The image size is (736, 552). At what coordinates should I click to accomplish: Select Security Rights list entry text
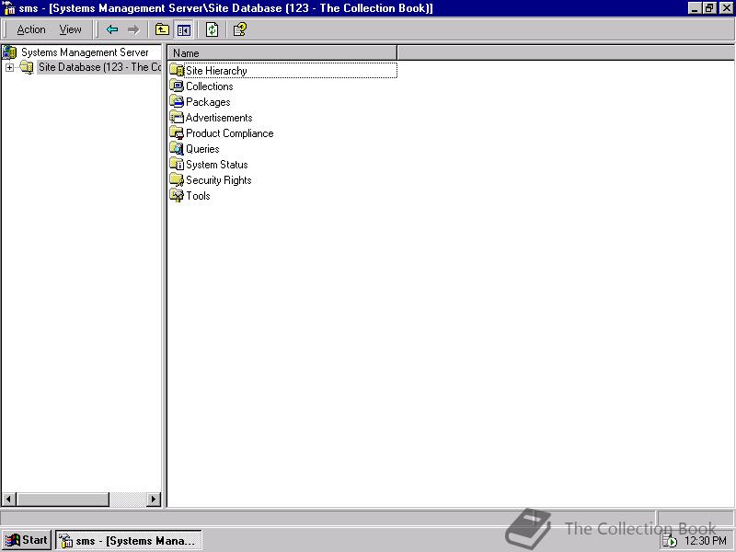[x=219, y=180]
